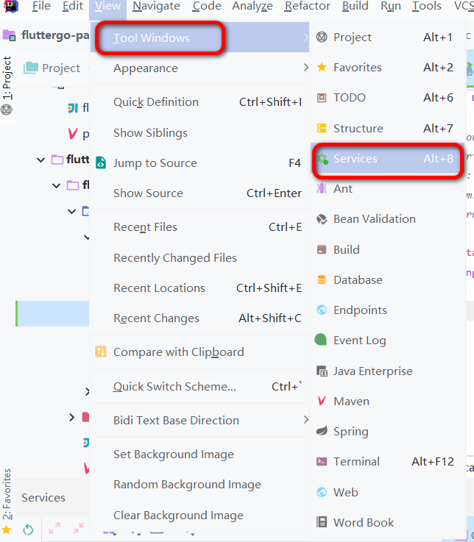The height and width of the screenshot is (542, 474).
Task: Click the Project tool window icon in submenu
Action: (x=322, y=37)
